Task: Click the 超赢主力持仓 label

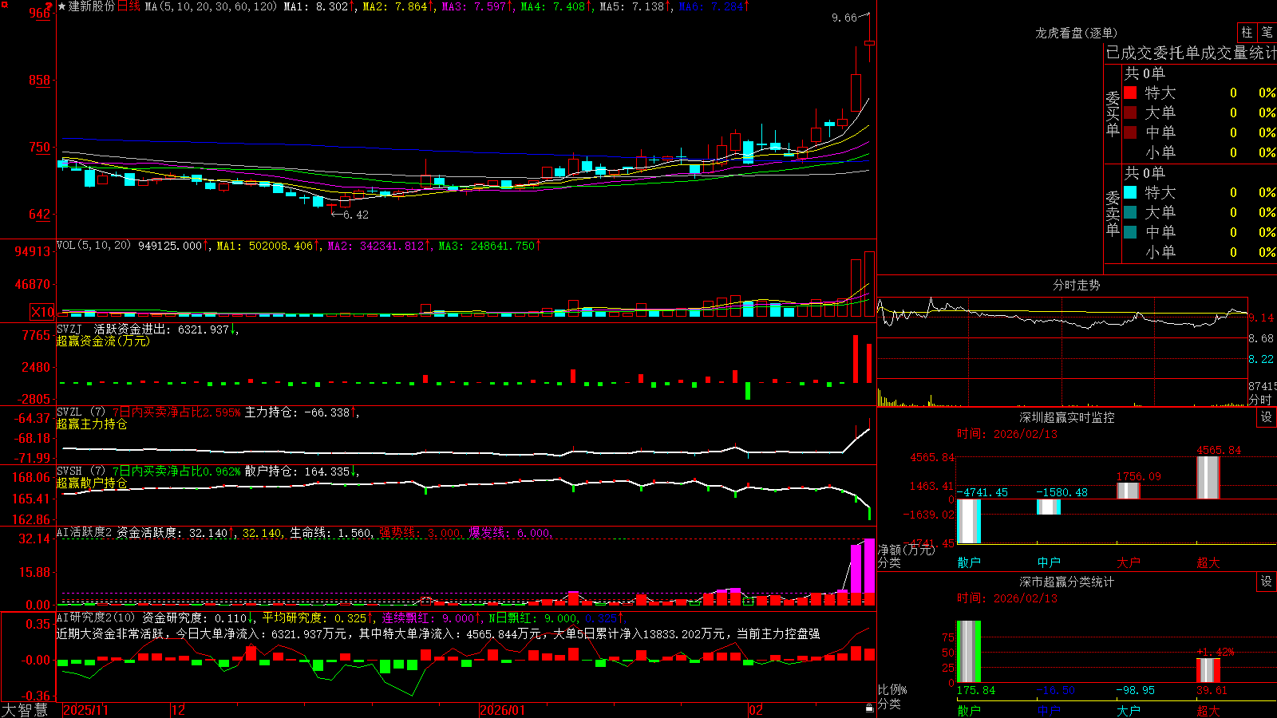Action: (x=92, y=424)
